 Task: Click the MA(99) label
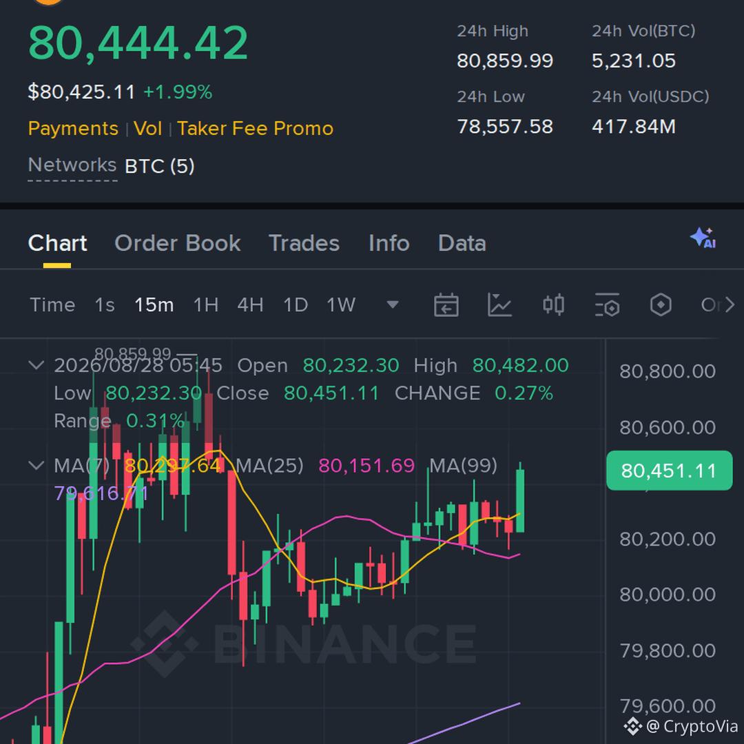coord(463,466)
